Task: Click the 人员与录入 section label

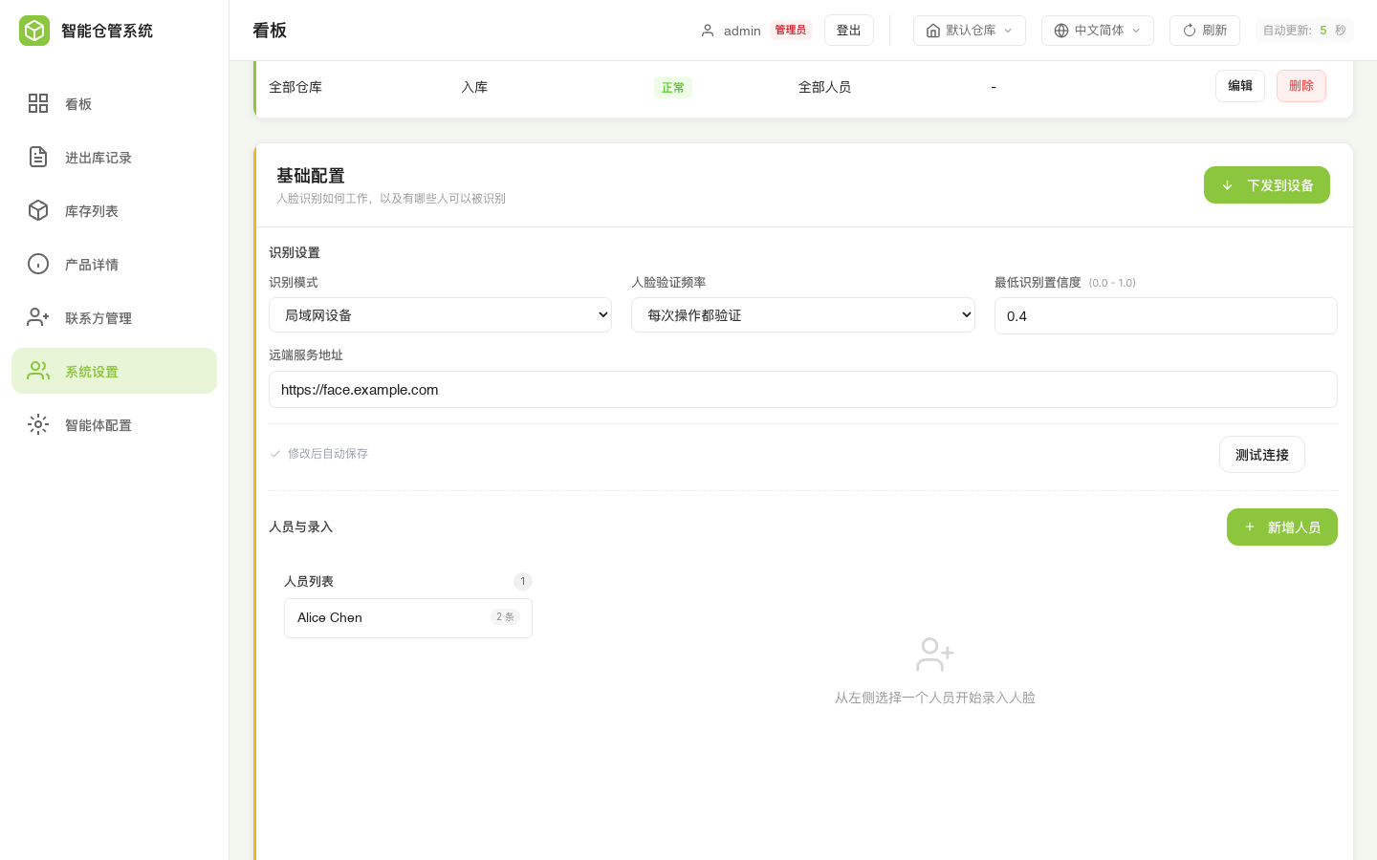Action: 301,527
